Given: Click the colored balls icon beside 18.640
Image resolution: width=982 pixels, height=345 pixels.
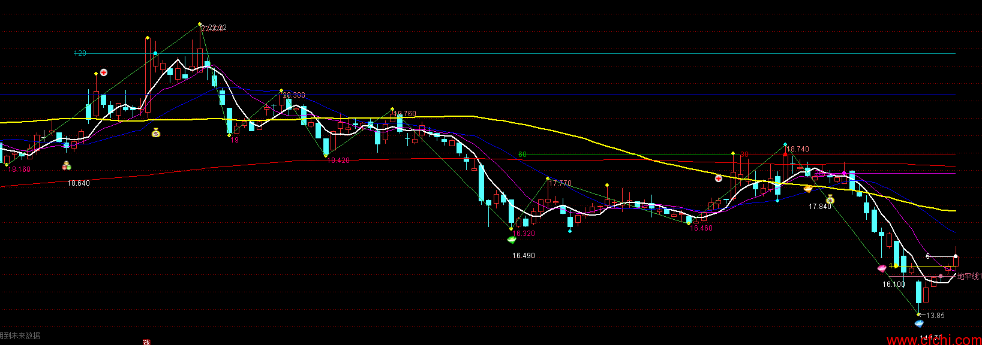Looking at the screenshot, I should 67,165.
